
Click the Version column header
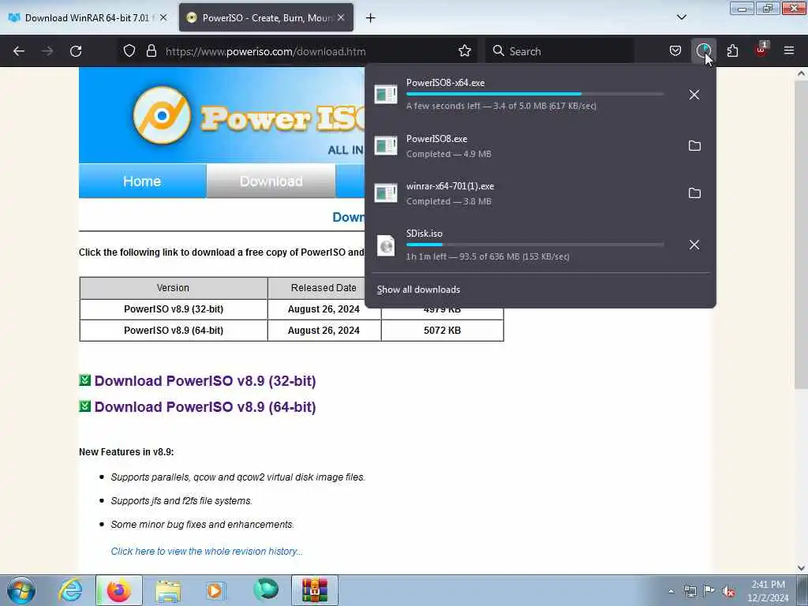pos(173,288)
